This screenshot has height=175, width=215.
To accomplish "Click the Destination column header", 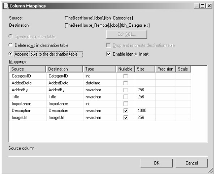I will [x=64, y=69].
